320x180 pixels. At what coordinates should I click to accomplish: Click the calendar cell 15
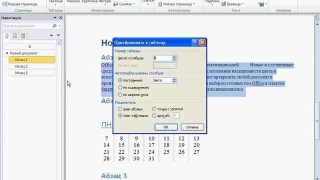click(121, 145)
